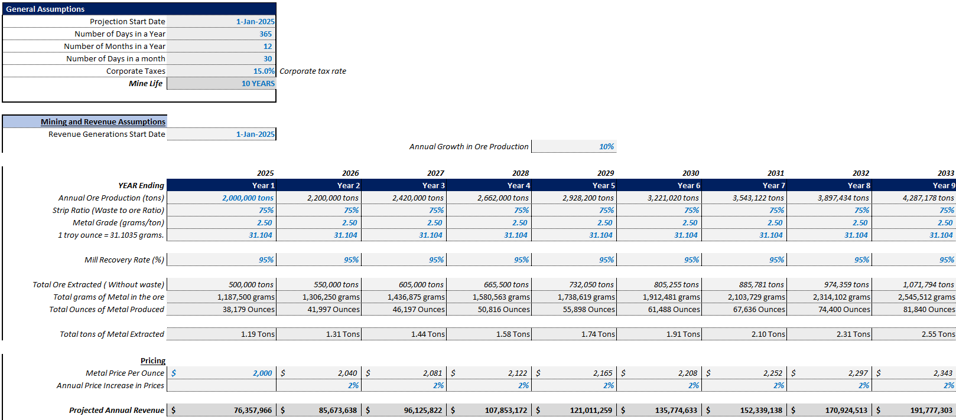The height and width of the screenshot is (420, 956).
Task: Select the Annual Ore Production (tons) label
Action: [x=111, y=198]
